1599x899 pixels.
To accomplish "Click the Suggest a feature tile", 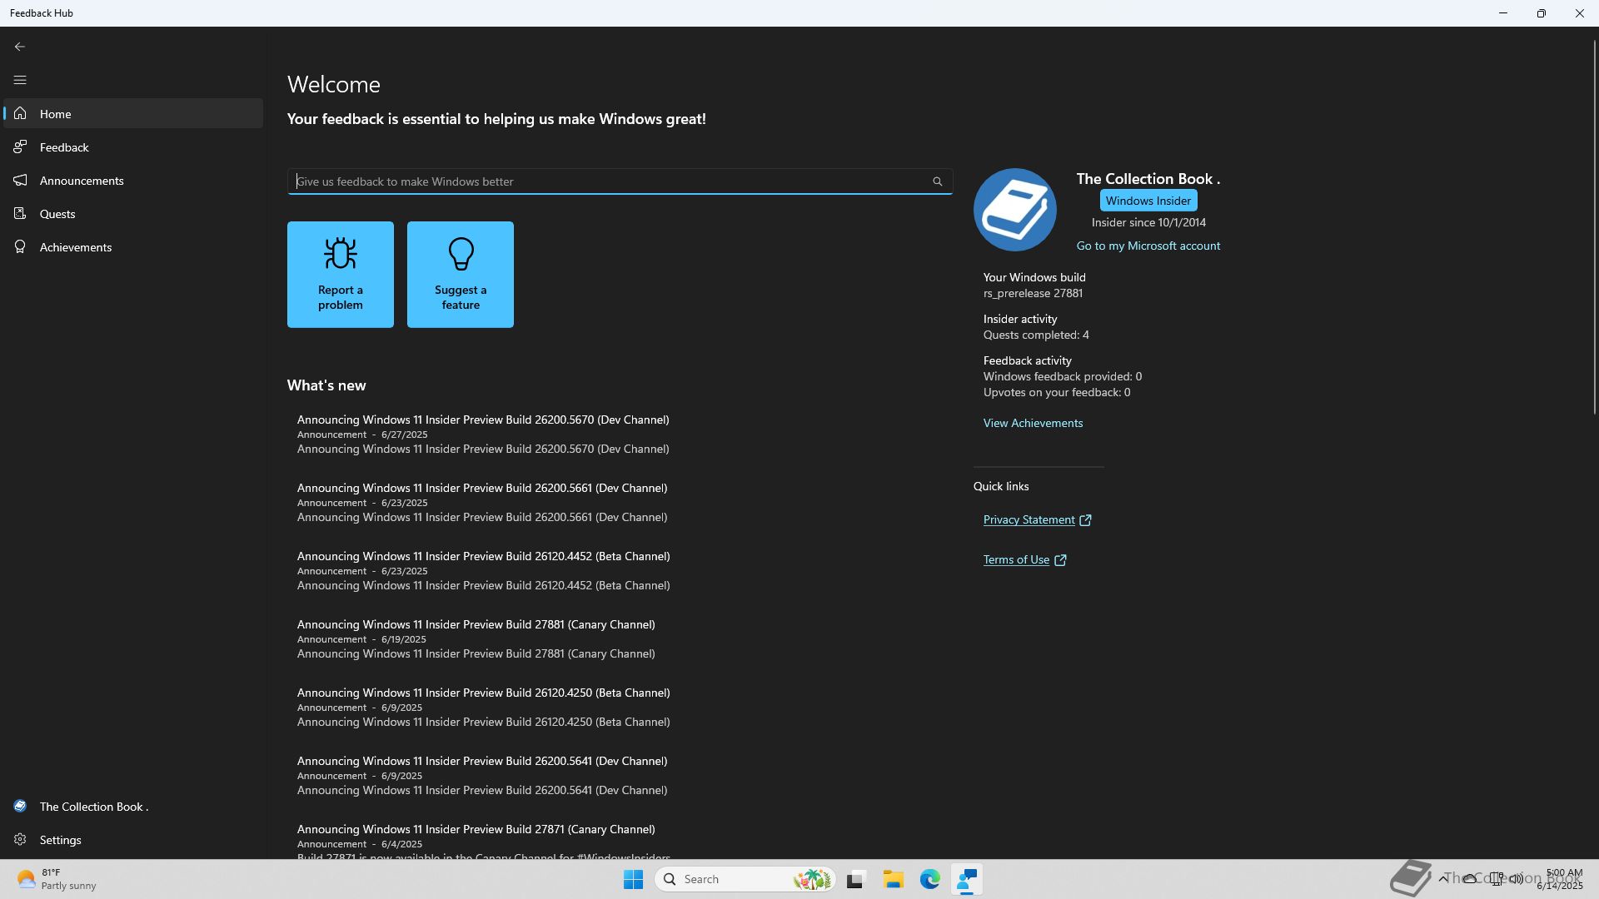I will (460, 274).
